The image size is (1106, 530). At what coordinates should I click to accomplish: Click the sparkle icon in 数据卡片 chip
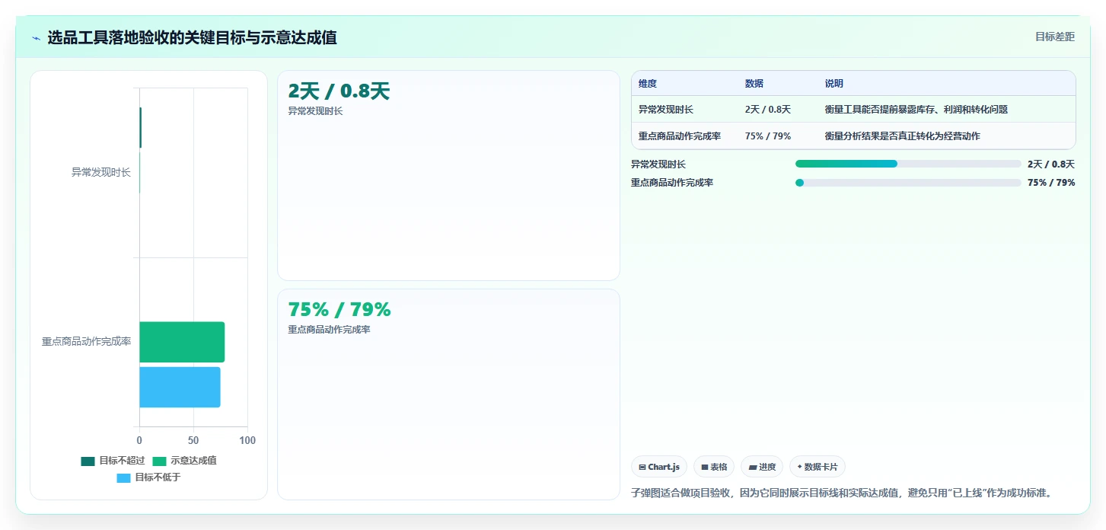click(800, 467)
